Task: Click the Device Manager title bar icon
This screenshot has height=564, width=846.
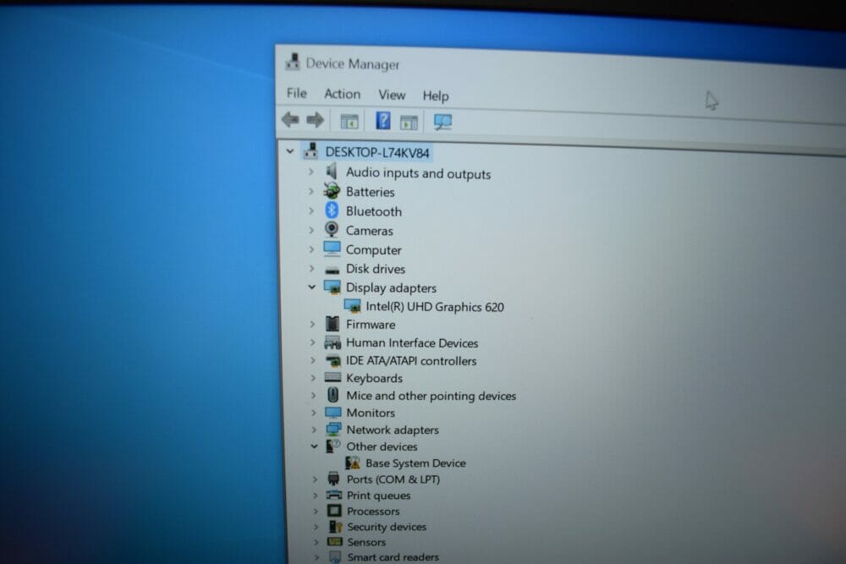Action: click(293, 62)
